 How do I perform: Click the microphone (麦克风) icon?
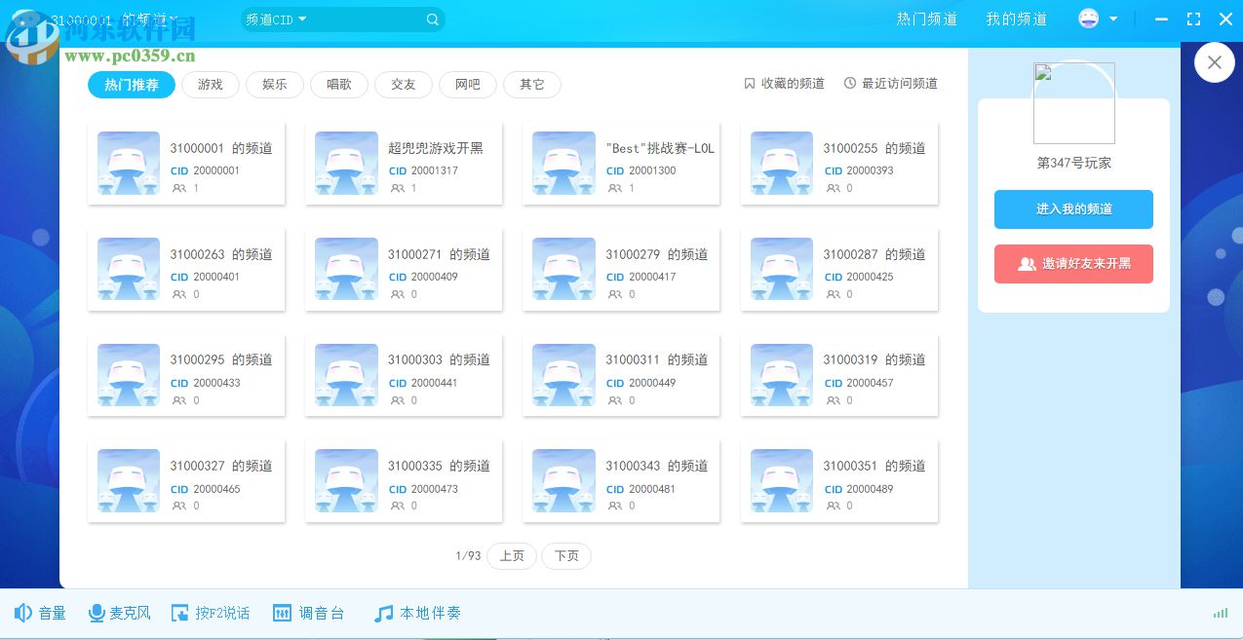(x=97, y=613)
